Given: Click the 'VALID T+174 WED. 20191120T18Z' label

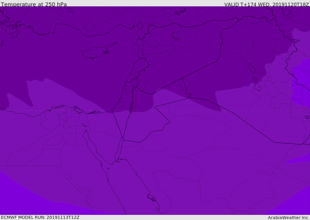Looking at the screenshot, I should (x=266, y=4).
